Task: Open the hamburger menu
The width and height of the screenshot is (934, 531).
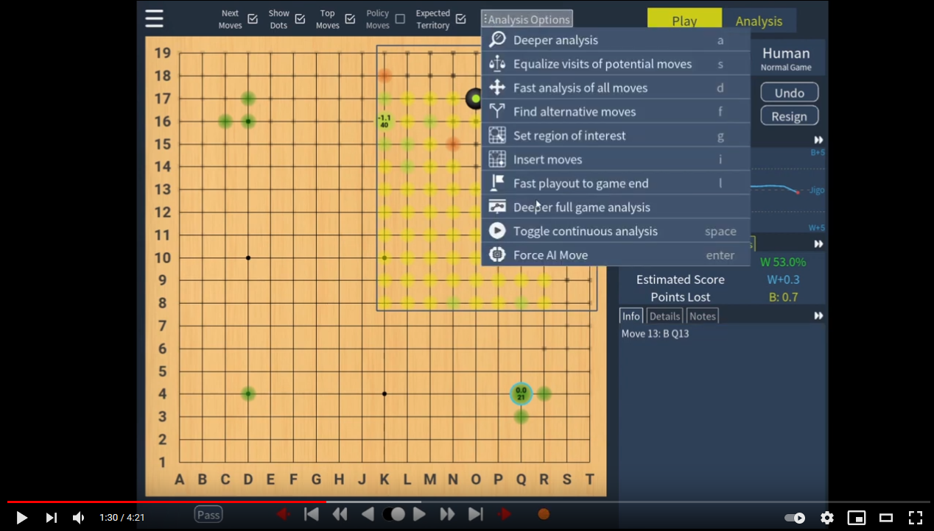Action: click(154, 18)
